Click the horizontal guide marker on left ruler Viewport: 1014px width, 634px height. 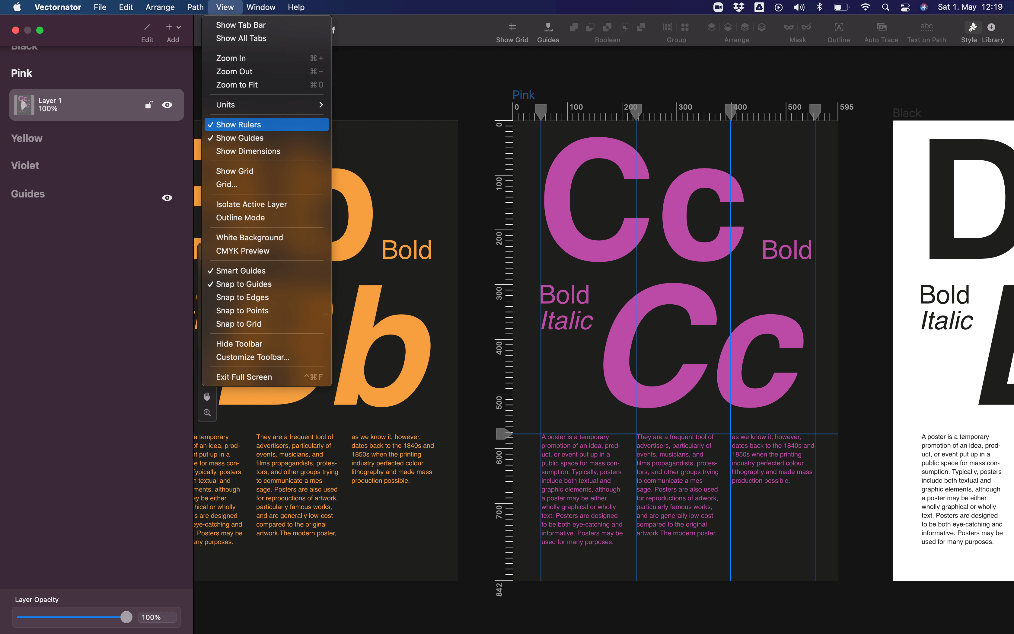(504, 434)
